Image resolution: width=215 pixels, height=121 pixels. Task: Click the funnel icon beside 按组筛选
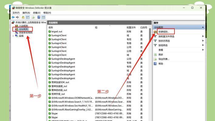tap(155, 45)
